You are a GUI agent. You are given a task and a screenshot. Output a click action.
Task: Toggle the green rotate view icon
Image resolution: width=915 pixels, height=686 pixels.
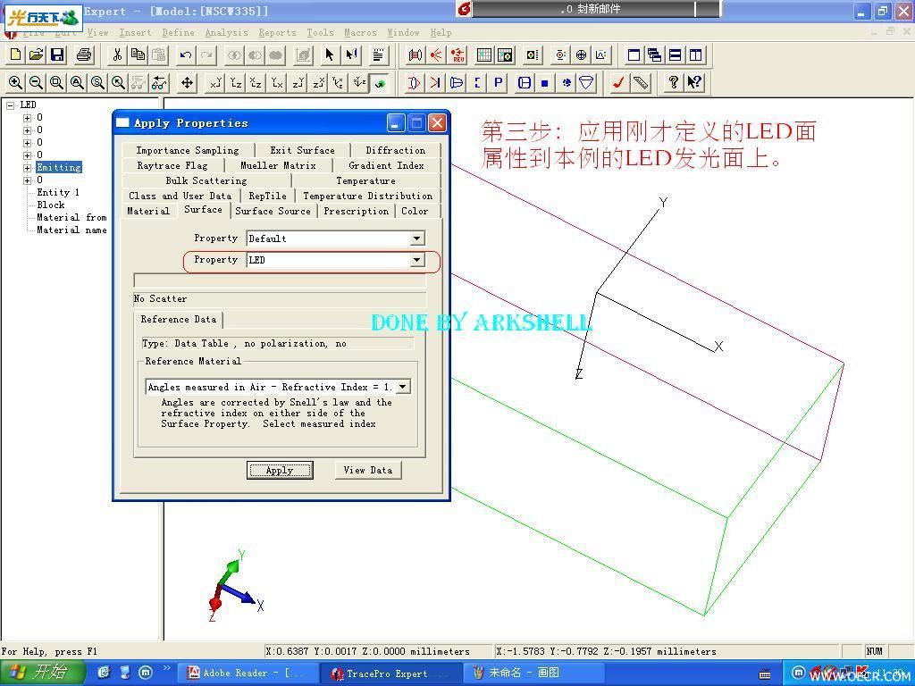pos(380,83)
